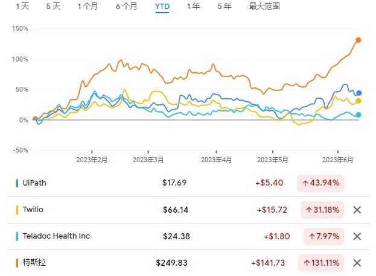Show the 1年 time range
The height and width of the screenshot is (276, 376).
click(x=194, y=6)
